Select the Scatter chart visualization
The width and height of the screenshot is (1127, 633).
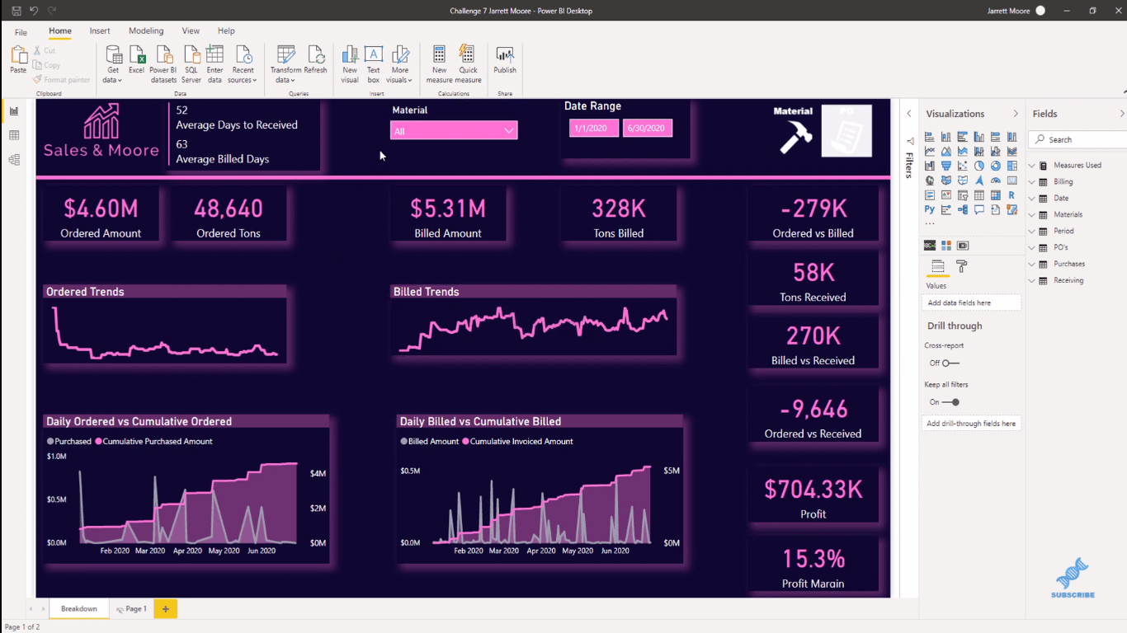pos(963,166)
